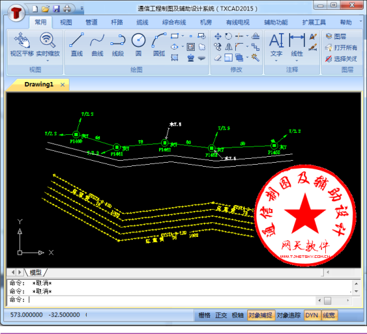Screen dimensions: 367x334
Task: Select the 圆弧 arc tool
Action: 159,44
